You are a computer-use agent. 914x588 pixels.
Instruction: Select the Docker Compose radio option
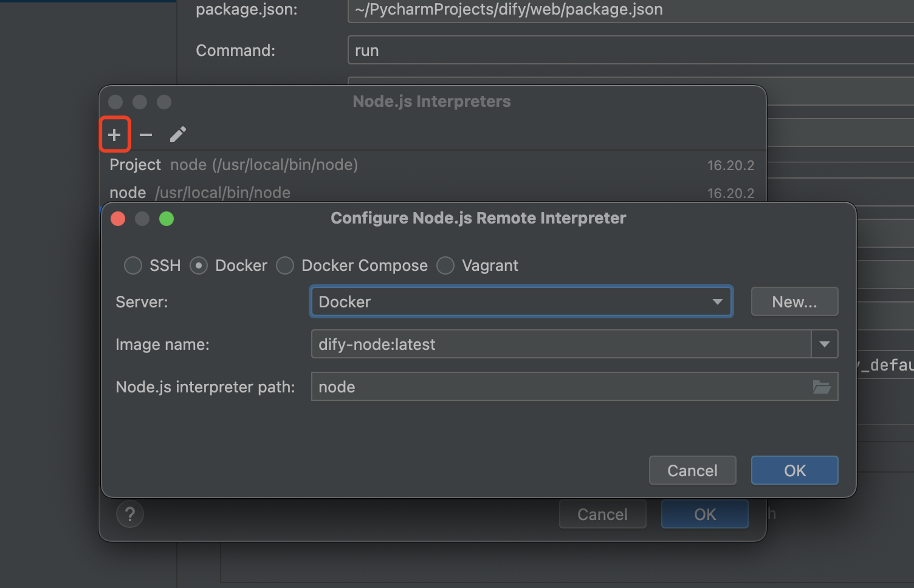click(x=285, y=265)
